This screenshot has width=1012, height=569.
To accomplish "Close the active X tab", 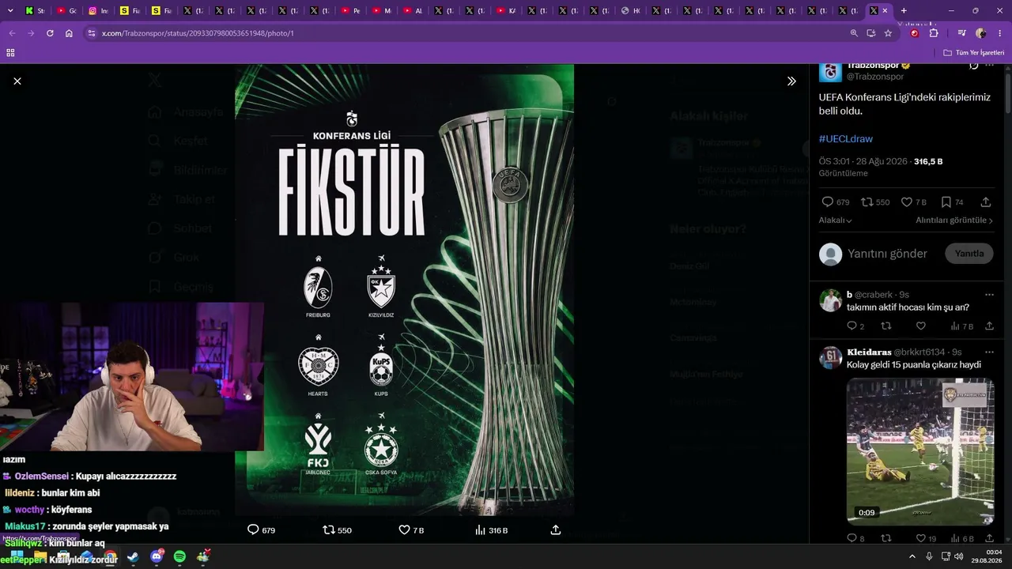I will 885,10.
